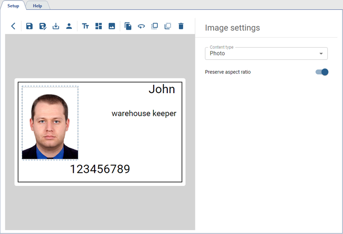Click the download/import icon
The image size is (343, 234).
[x=56, y=26]
